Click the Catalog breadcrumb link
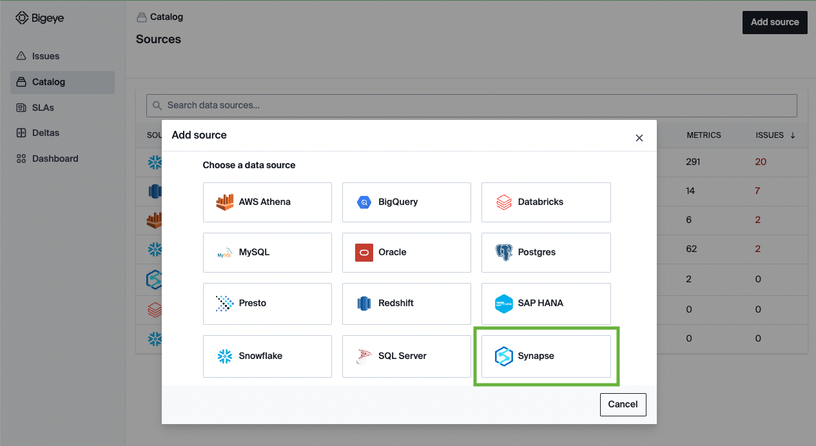The height and width of the screenshot is (446, 816). click(x=166, y=17)
